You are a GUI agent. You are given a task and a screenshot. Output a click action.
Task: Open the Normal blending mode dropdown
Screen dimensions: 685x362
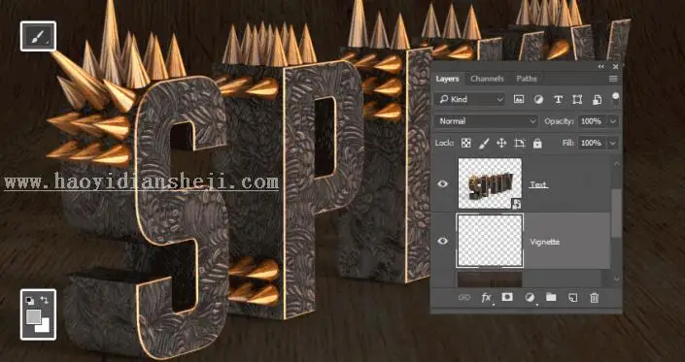click(x=486, y=121)
